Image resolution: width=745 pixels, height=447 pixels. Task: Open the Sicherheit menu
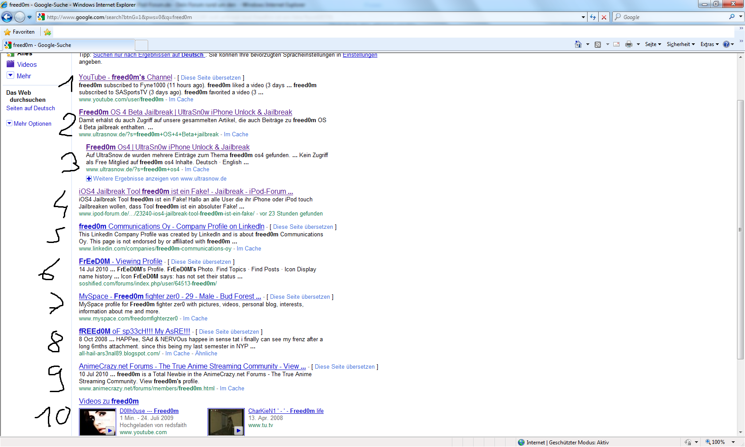pyautogui.click(x=681, y=44)
